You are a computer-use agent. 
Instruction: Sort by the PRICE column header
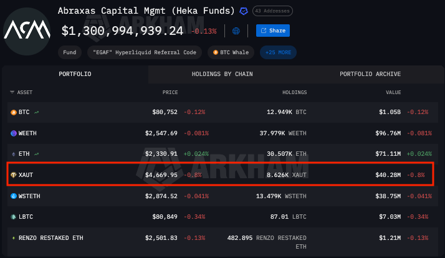[170, 92]
